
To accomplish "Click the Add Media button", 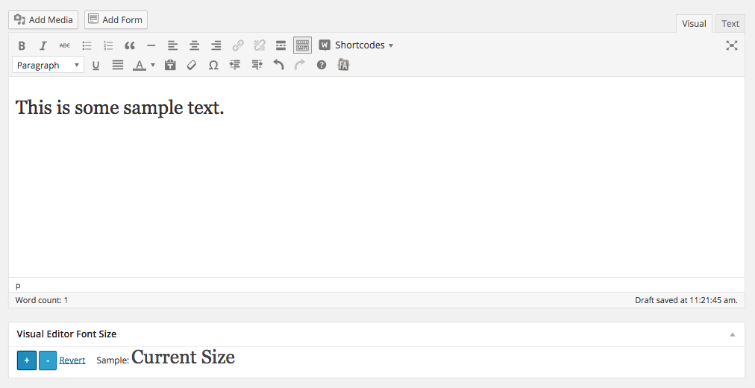I will (43, 20).
